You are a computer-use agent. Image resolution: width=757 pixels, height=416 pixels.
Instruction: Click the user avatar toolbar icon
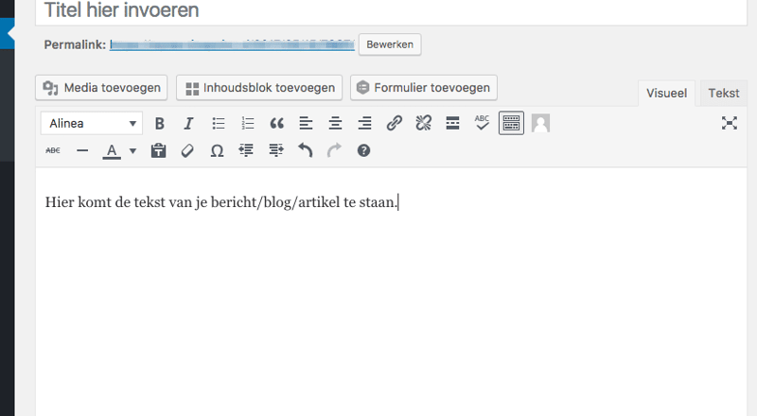point(540,124)
